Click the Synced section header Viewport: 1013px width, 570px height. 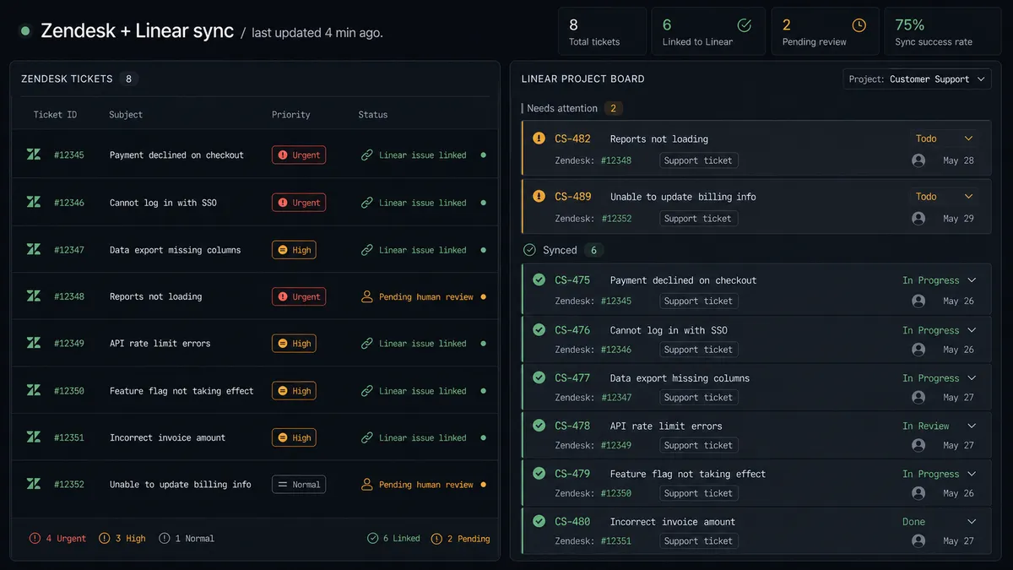(564, 250)
